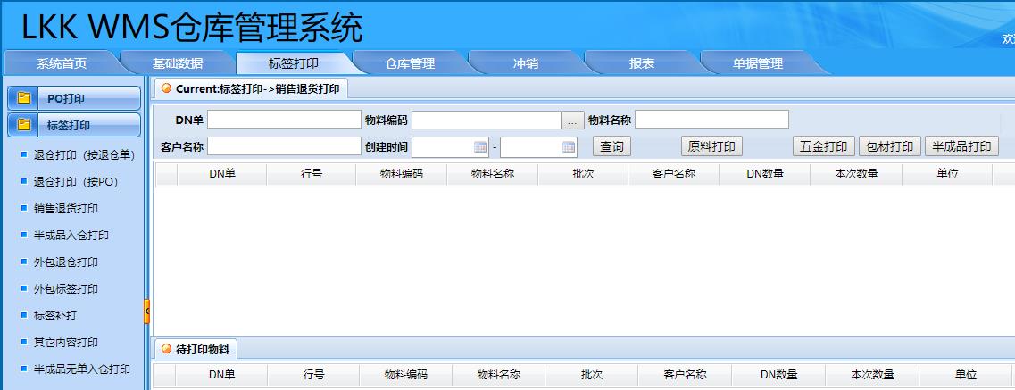
Task: Select 销售退货打印 in the sidebar
Action: click(66, 209)
